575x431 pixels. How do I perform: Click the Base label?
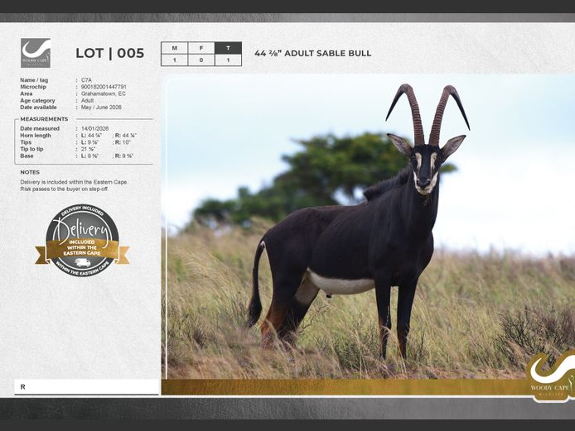27,156
